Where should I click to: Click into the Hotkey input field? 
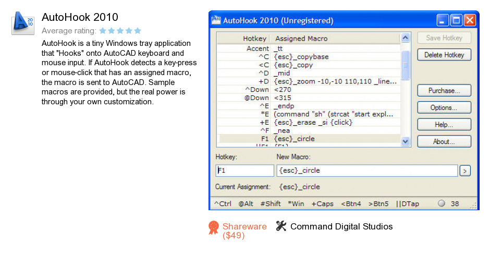(244, 171)
